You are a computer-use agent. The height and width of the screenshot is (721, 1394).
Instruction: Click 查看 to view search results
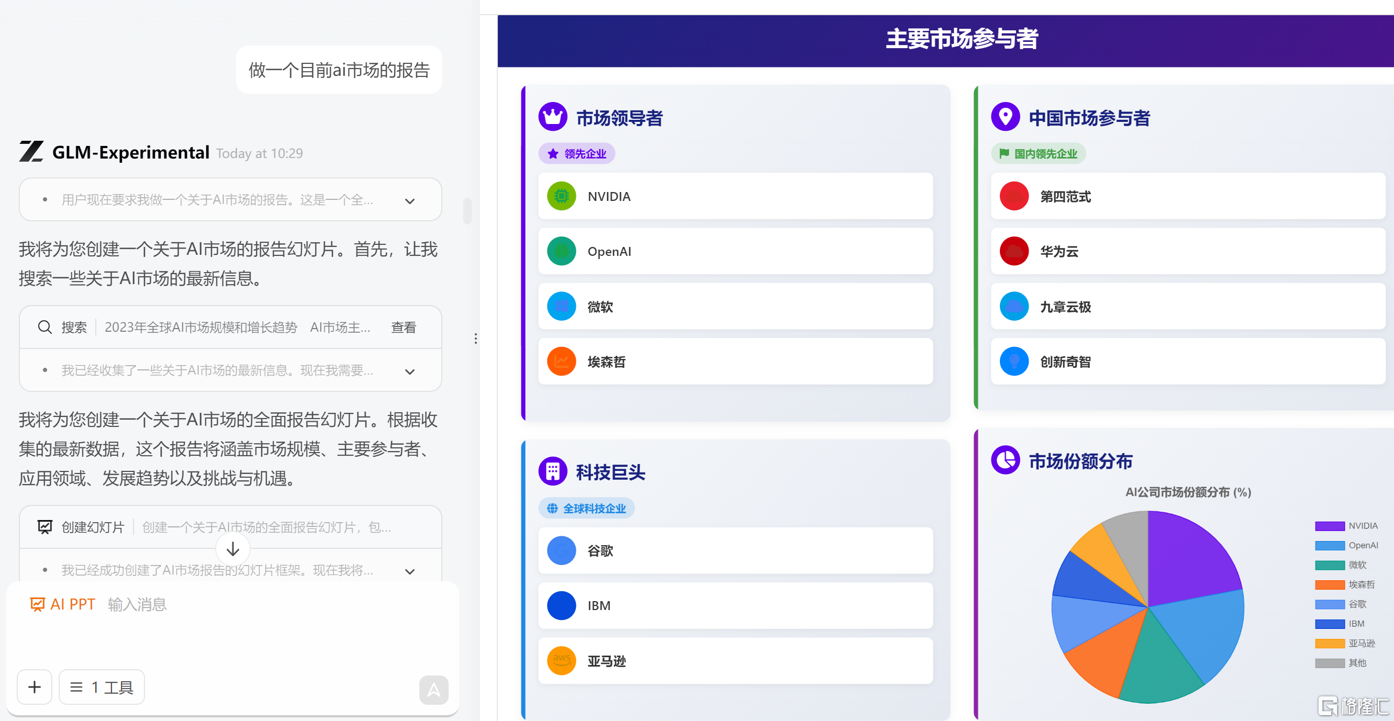(403, 326)
